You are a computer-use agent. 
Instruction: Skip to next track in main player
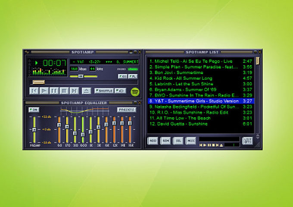point(75,91)
